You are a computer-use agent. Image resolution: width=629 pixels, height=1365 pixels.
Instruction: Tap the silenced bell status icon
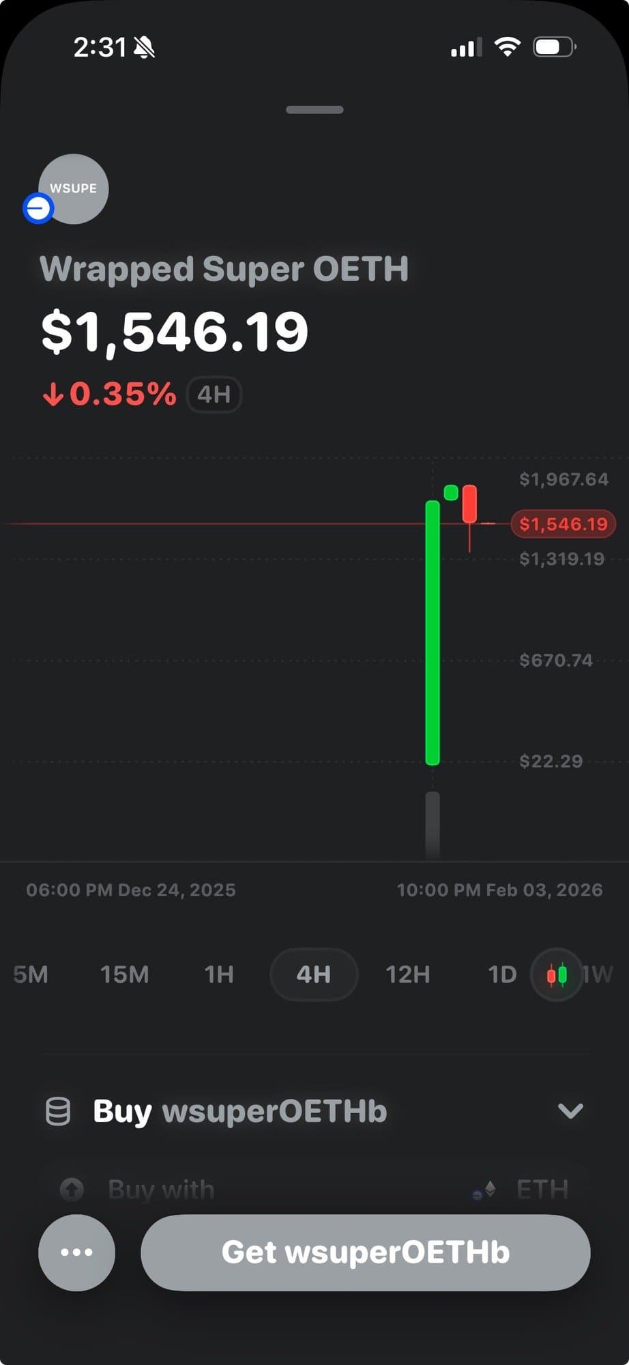pos(145,48)
